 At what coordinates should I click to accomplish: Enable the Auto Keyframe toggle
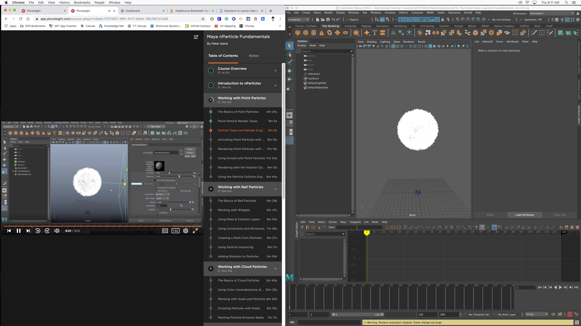pos(570,314)
